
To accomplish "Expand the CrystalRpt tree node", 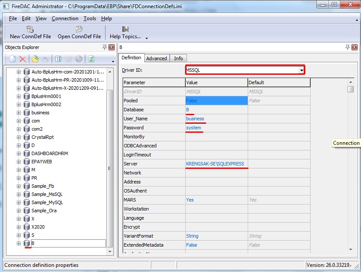I will tap(19, 137).
